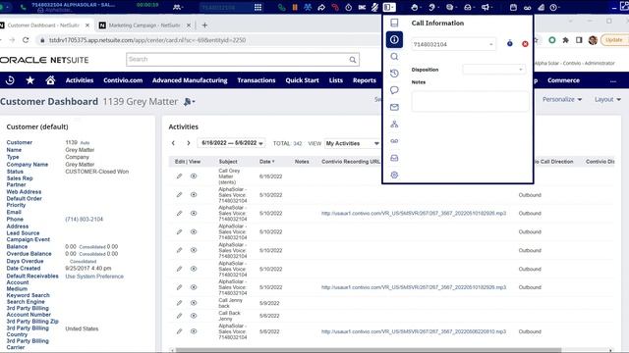Expand the Personalize dropdown
Image resolution: width=629 pixels, height=353 pixels.
point(562,99)
